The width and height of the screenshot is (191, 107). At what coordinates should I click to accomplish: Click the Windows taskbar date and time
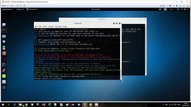coord(186,105)
